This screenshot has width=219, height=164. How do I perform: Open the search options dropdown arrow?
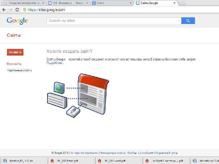[179, 21]
